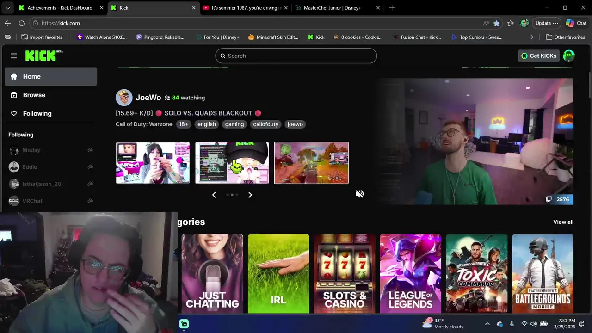Open browser profile avatar
This screenshot has height=333, width=592.
tap(524, 23)
